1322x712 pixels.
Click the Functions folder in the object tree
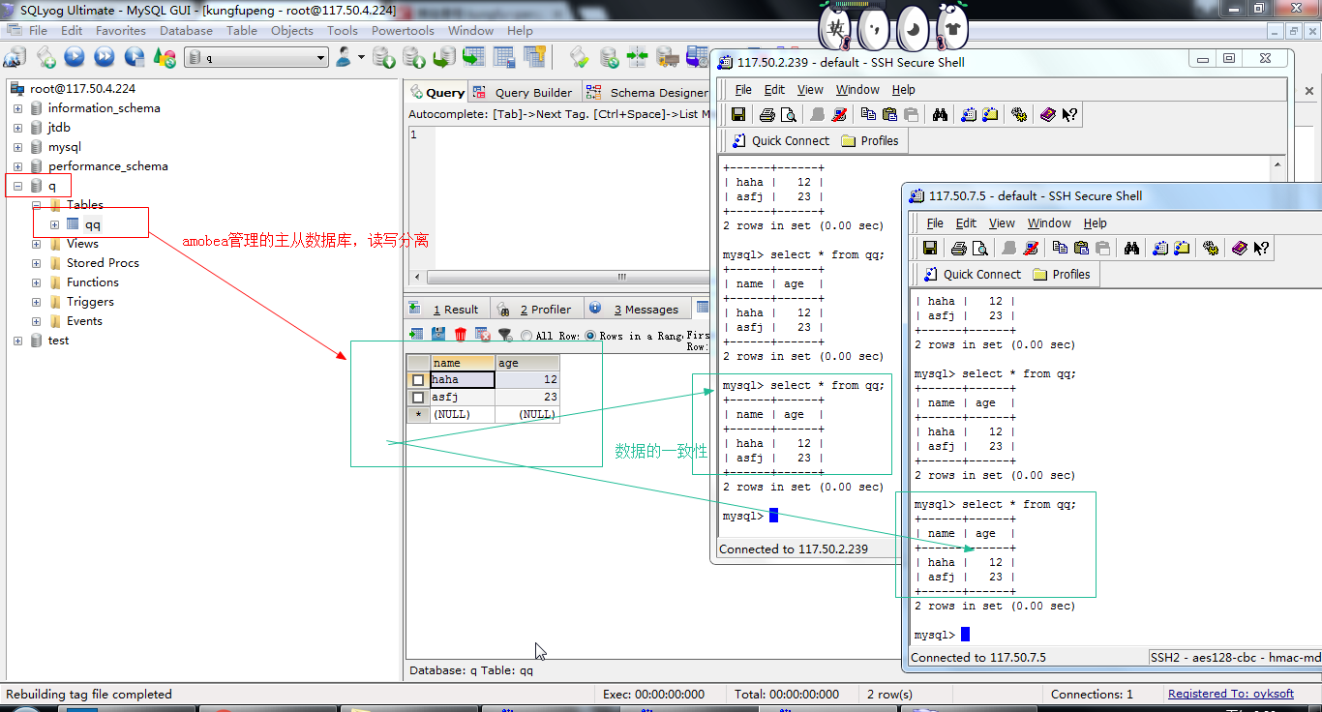tap(92, 282)
